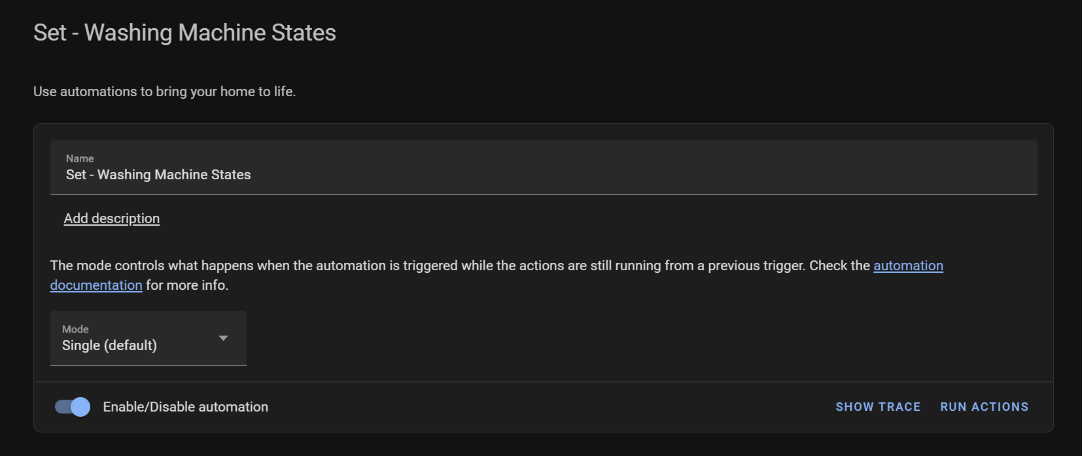
Task: Toggle the Enable/Disable automation switch
Action: 72,407
